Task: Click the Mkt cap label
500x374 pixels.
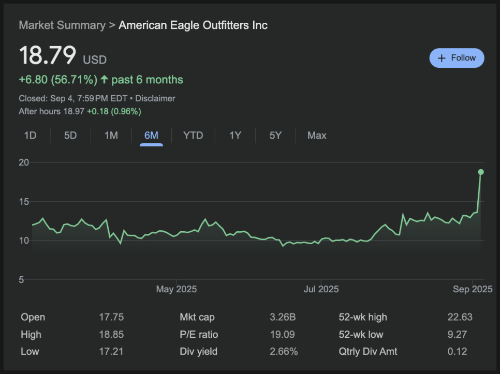Action: click(x=197, y=317)
